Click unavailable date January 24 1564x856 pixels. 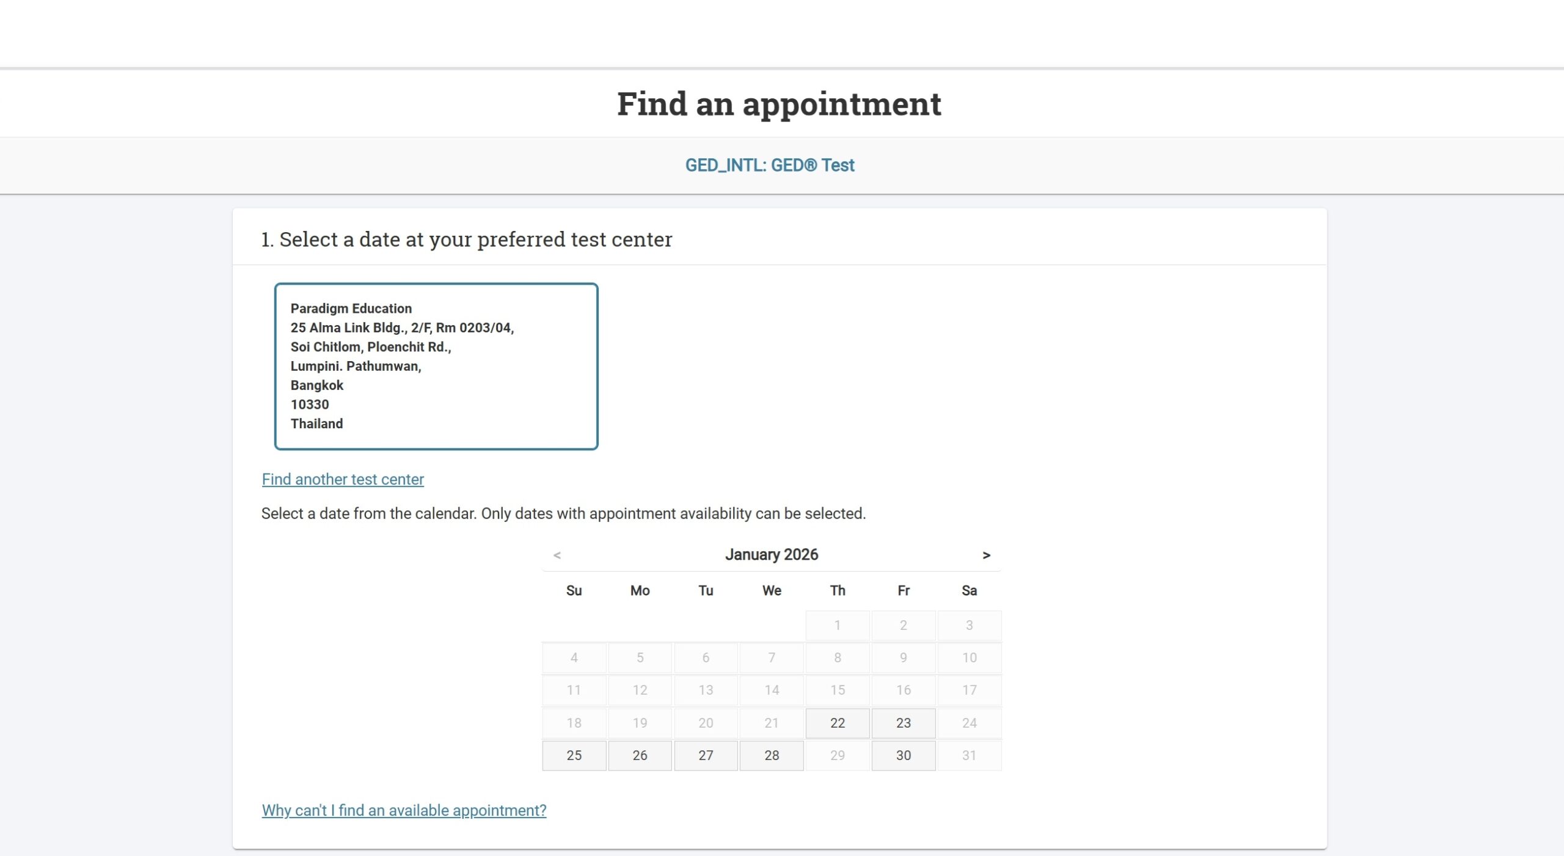[x=969, y=723]
